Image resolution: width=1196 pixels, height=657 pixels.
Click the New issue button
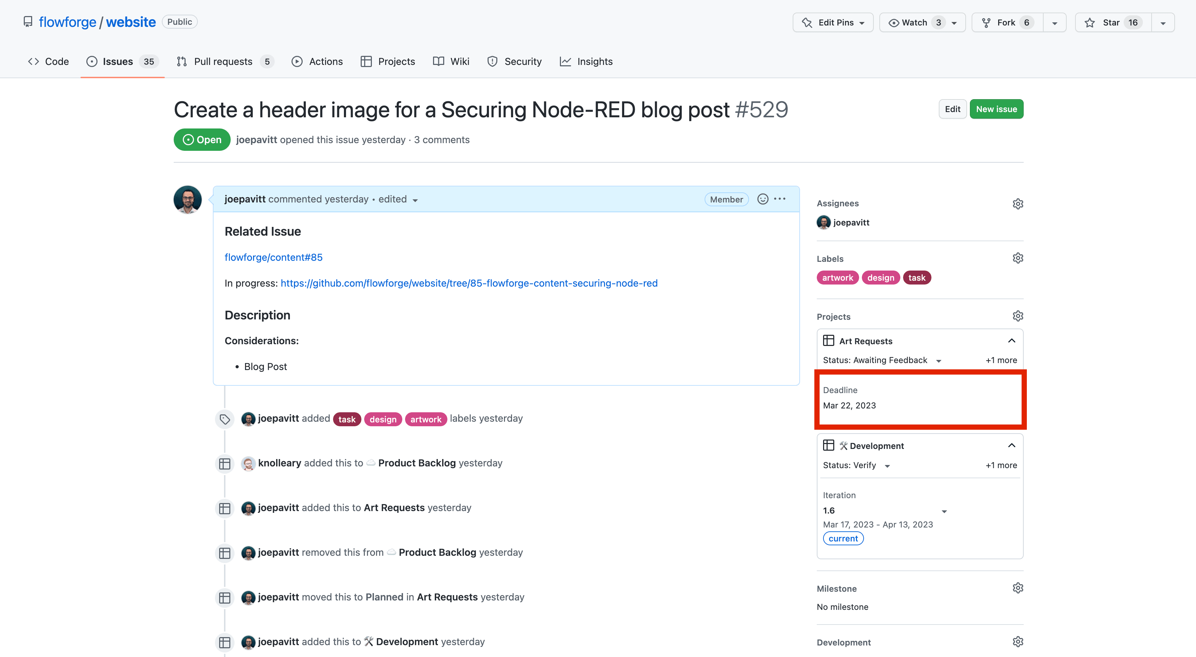pos(996,109)
